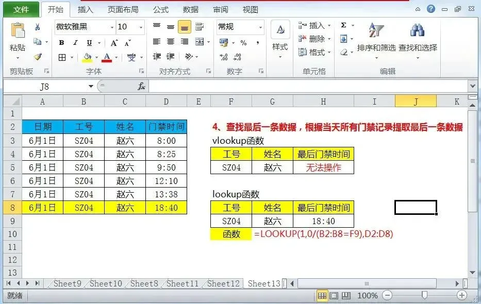Click the phonetic guide wén icon
The image size is (481, 304).
131,57
